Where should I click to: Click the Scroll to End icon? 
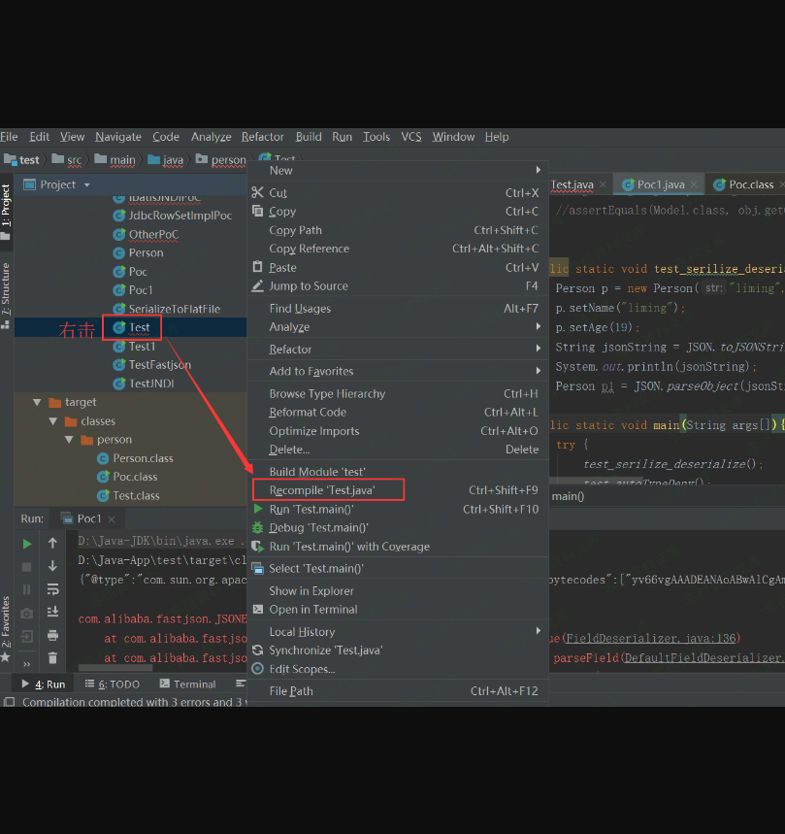click(52, 613)
